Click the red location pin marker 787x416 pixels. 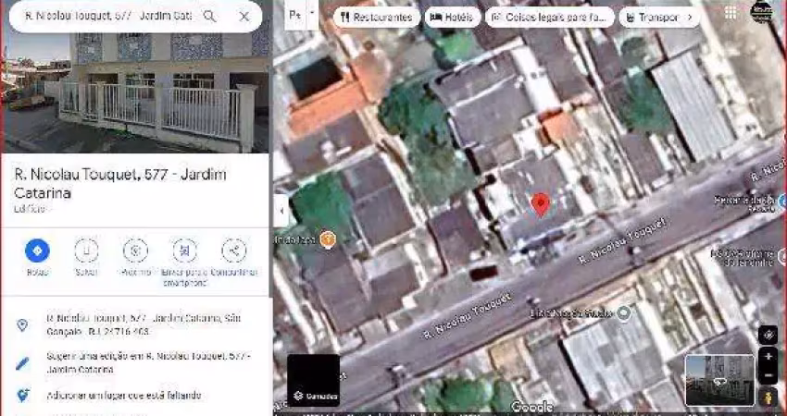pos(541,204)
